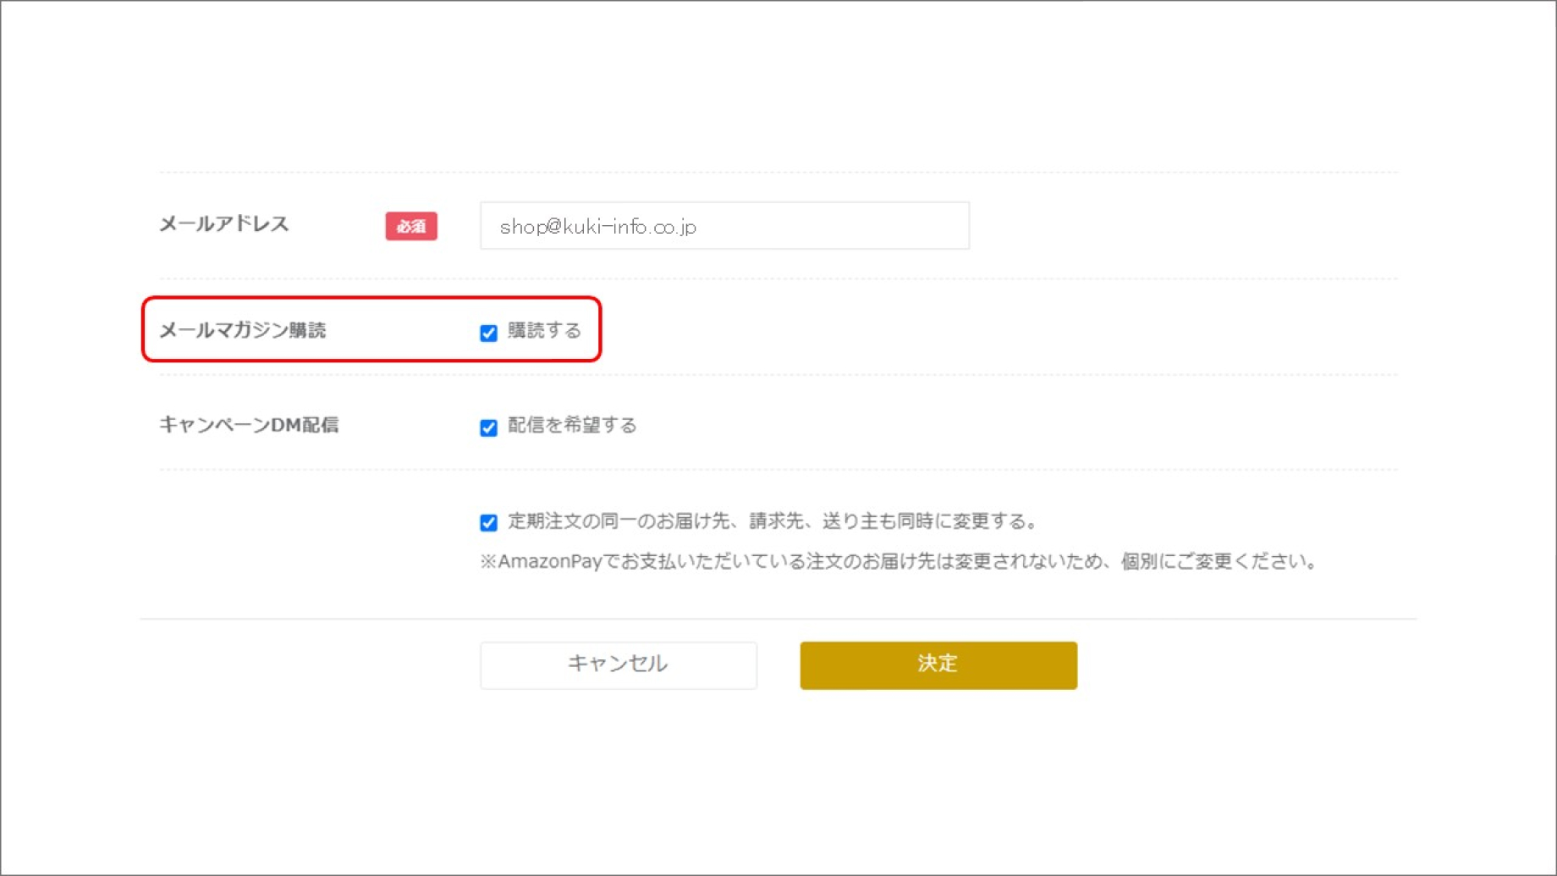Click the email address input field
1557x876 pixels.
click(x=724, y=226)
